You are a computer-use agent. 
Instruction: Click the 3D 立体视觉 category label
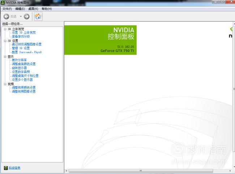pos(16,29)
